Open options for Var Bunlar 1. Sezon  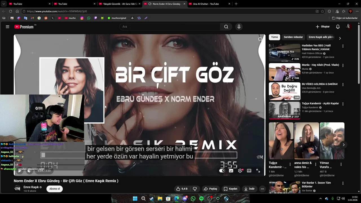coord(343,183)
